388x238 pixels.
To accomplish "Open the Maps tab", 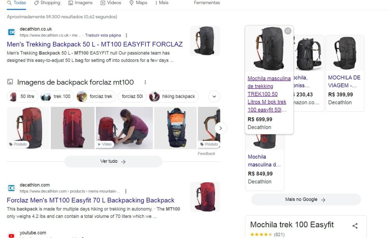I will (138, 3).
